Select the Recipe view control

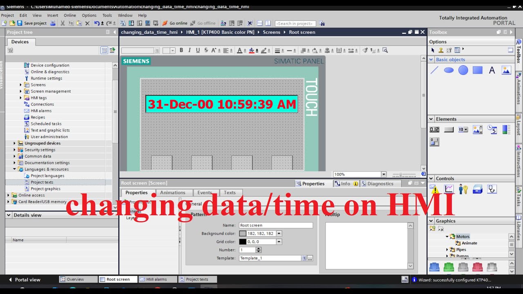478,189
